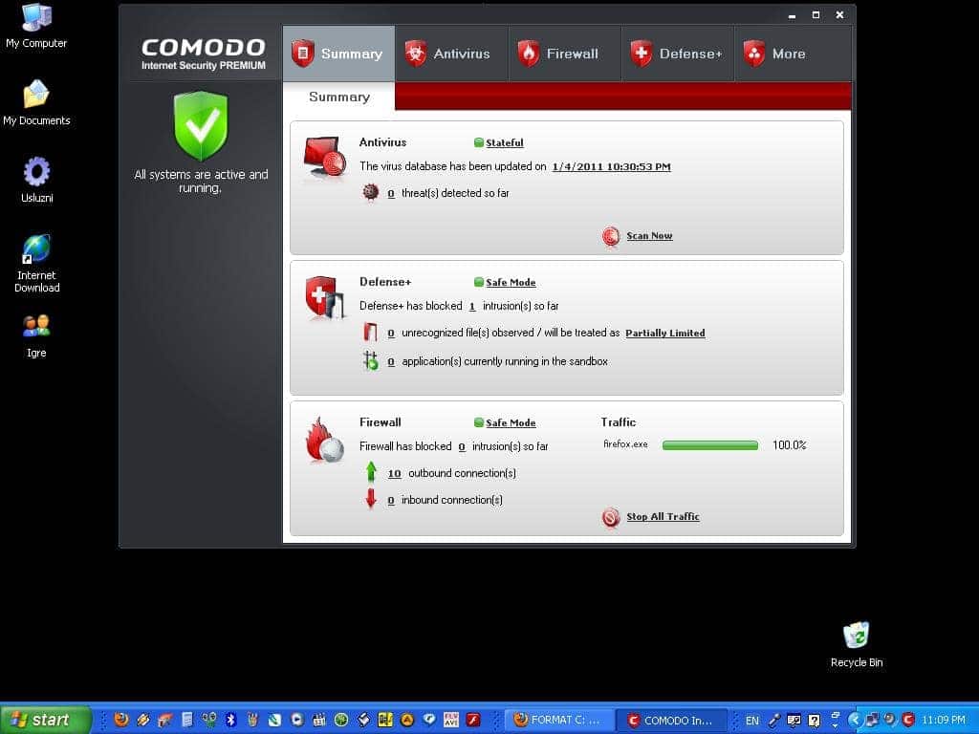Screen dimensions: 979x734
Task: Switch to the Firewall tab
Action: point(564,54)
